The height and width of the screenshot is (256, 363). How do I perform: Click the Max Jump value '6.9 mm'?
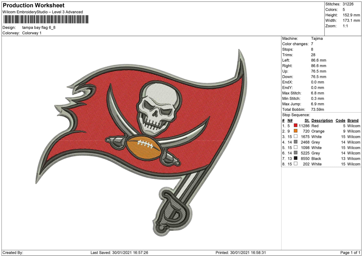[318, 104]
